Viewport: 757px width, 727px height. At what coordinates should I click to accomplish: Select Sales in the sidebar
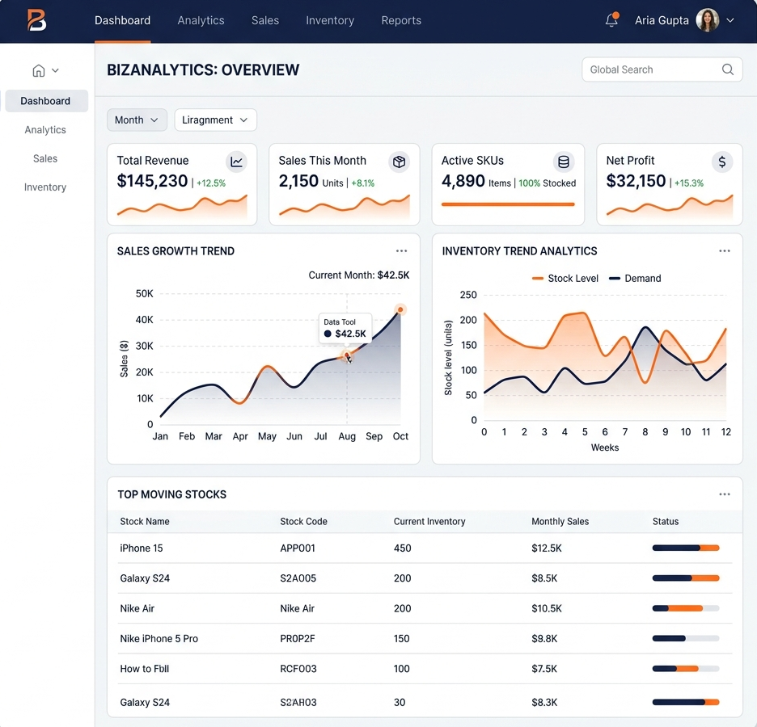[x=45, y=158]
